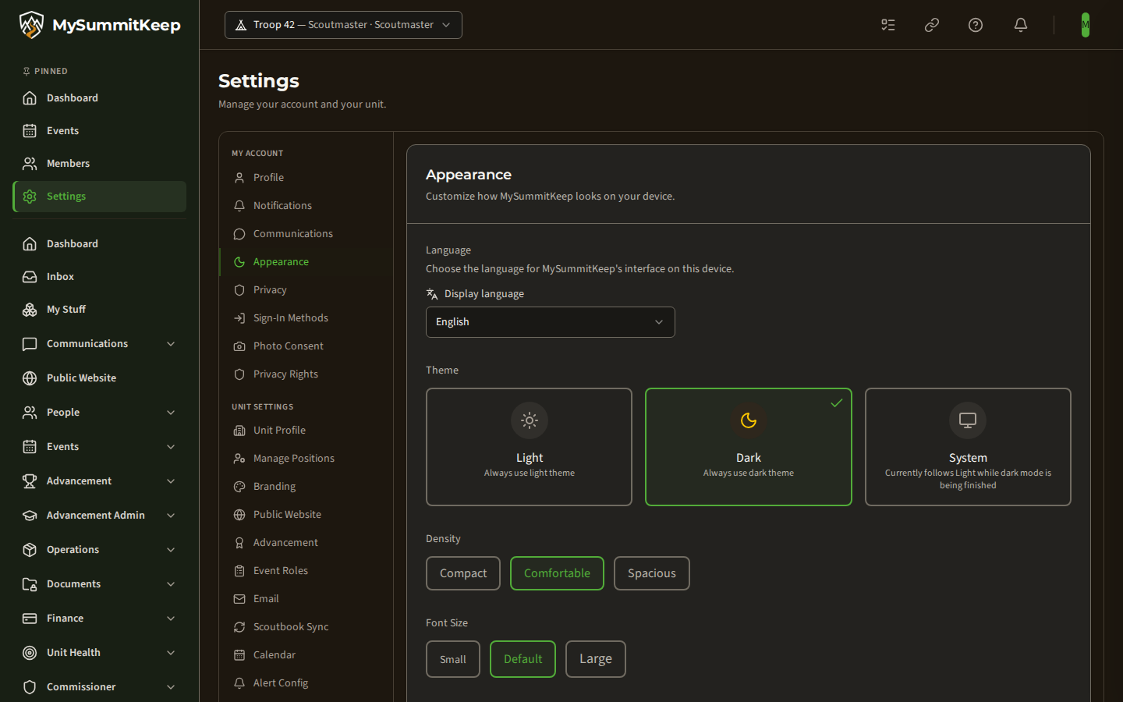Open the green user avatar

point(1086,25)
